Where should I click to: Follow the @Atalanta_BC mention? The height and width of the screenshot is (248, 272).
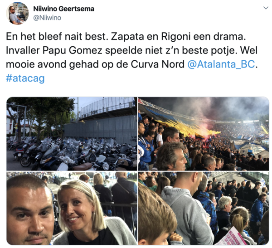[221, 64]
